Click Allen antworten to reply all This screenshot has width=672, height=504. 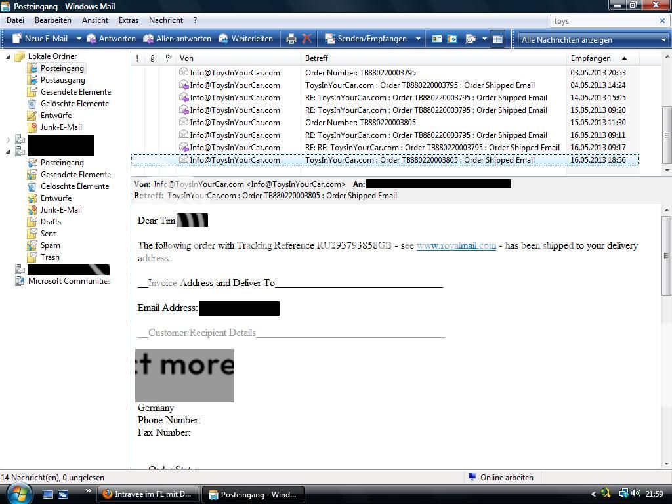(177, 39)
